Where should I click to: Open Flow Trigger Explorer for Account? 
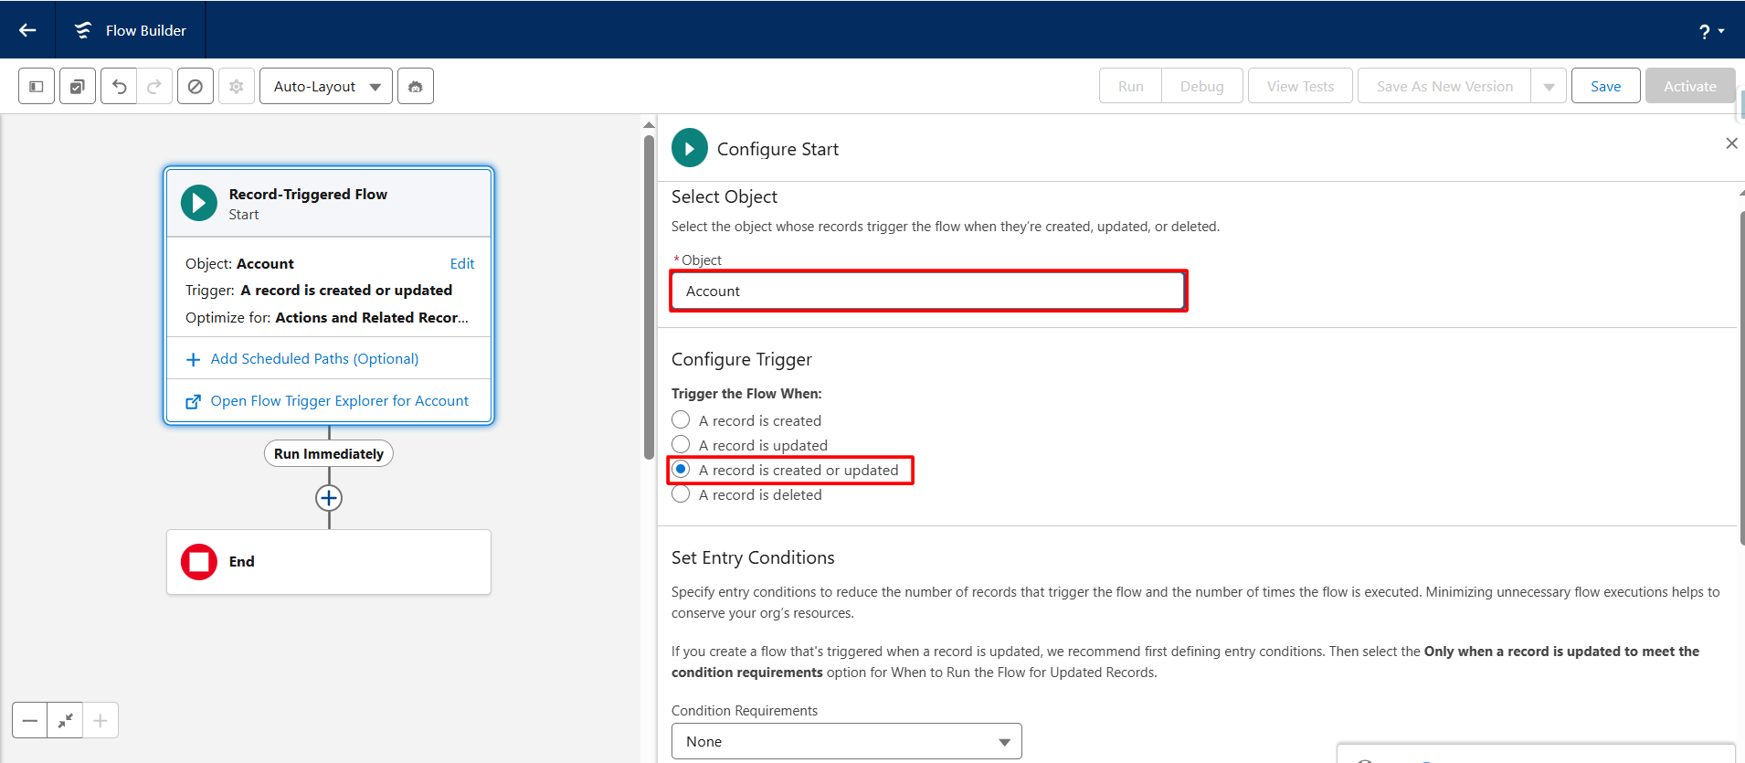(339, 400)
